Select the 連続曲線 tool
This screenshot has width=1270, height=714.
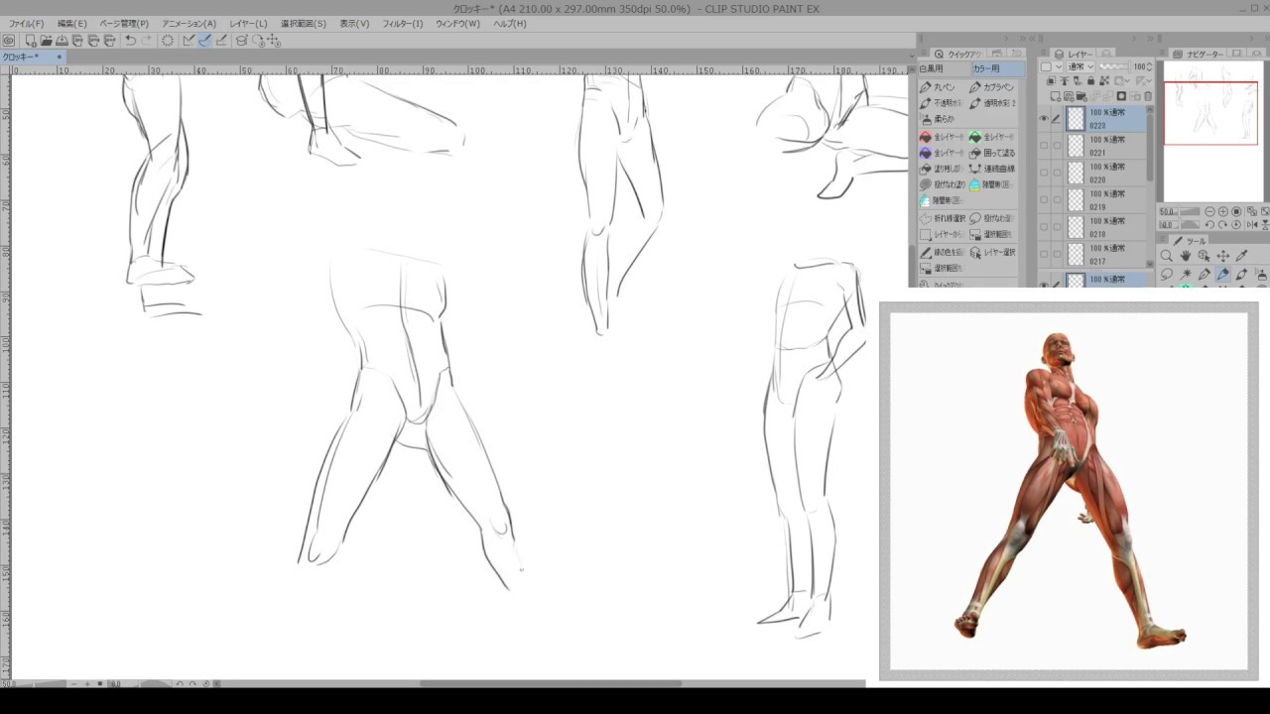992,170
